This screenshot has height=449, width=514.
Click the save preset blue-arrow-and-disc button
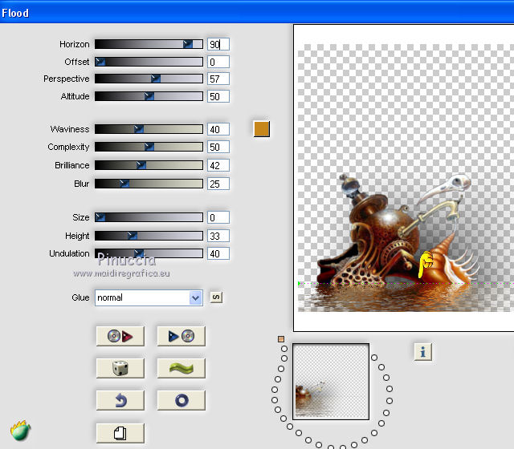(182, 336)
